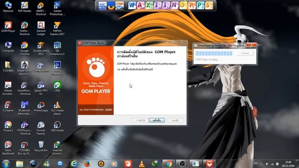Launch Outlook from the top dock
Image resolution: width=299 pixels, height=168 pixels.
pyautogui.click(x=183, y=5)
